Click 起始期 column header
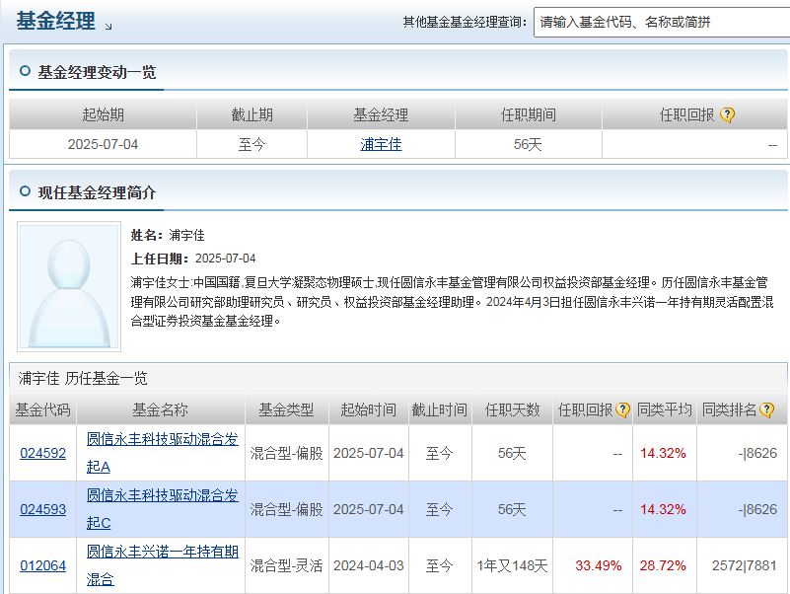Image resolution: width=790 pixels, height=594 pixels. click(x=103, y=115)
